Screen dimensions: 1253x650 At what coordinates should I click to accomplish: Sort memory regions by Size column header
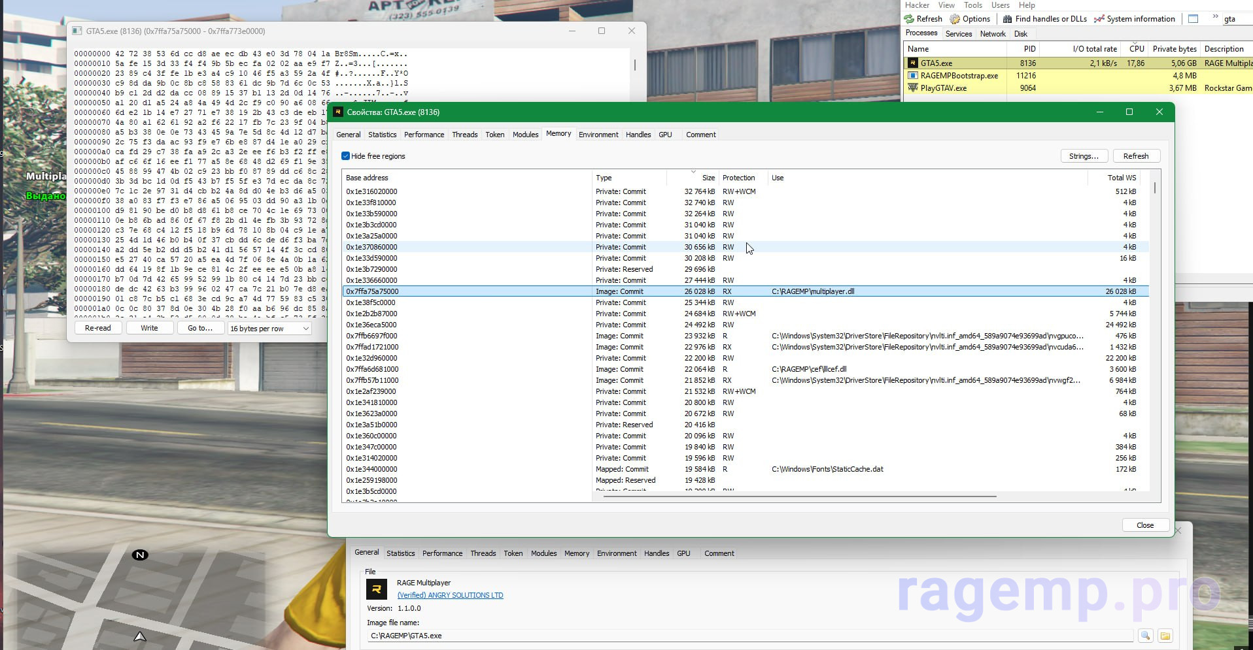coord(693,178)
